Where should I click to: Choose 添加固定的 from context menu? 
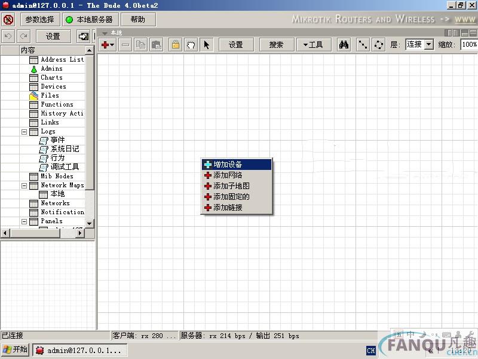pyautogui.click(x=237, y=197)
